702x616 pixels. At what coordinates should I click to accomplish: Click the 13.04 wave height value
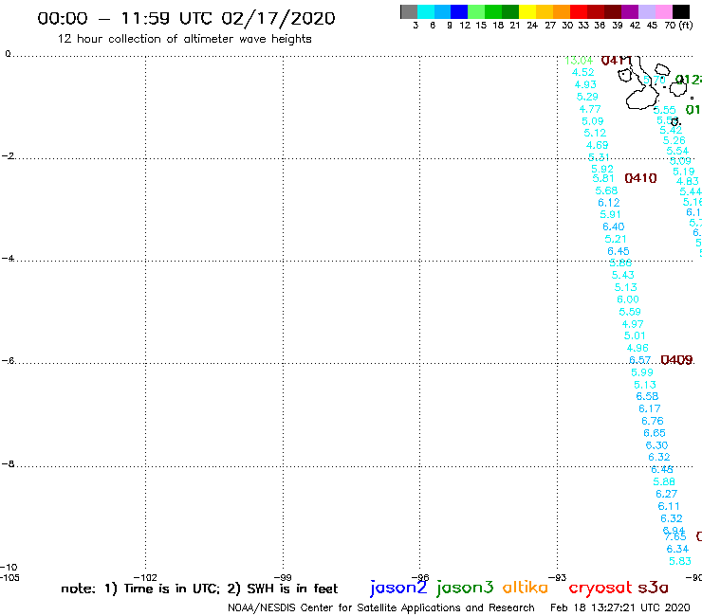pos(579,61)
